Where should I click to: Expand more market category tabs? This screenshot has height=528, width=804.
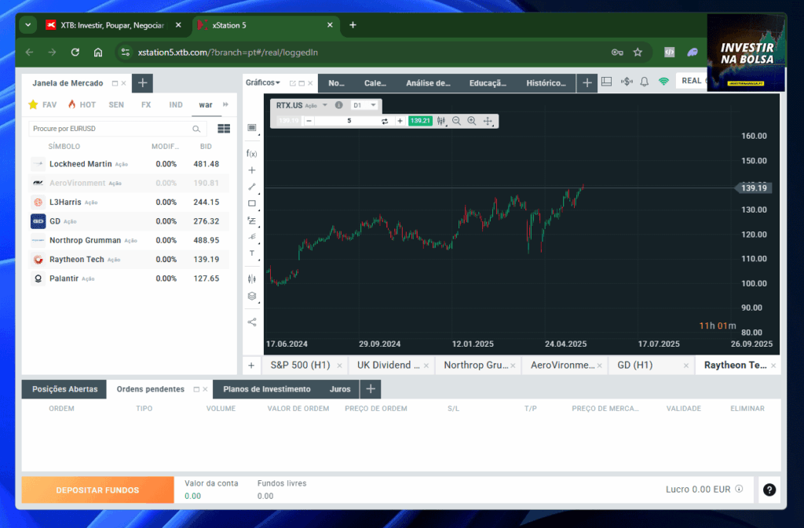pos(225,104)
